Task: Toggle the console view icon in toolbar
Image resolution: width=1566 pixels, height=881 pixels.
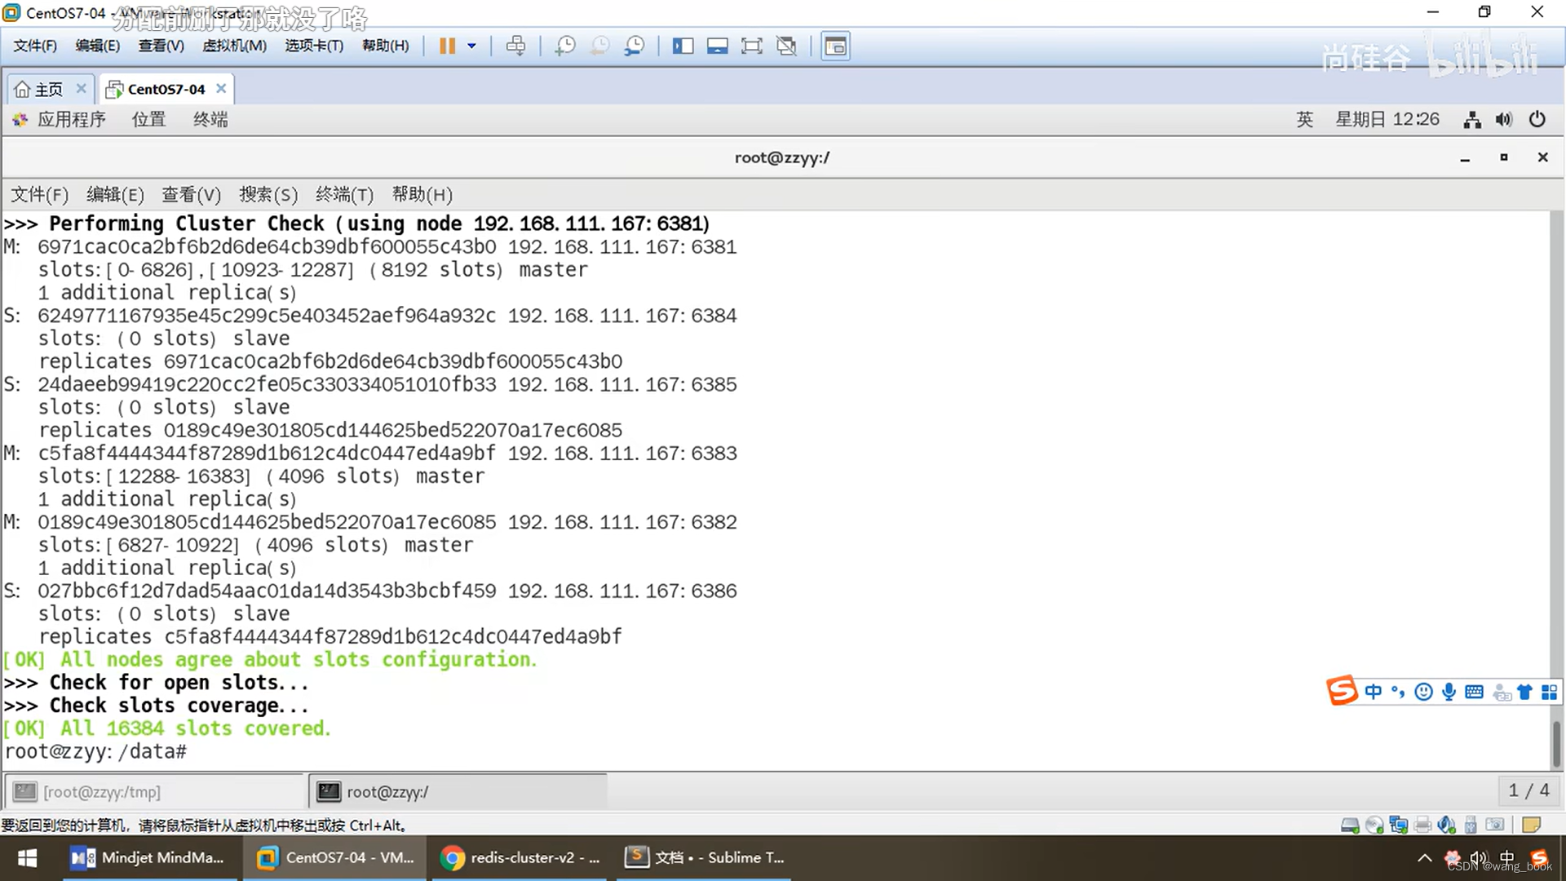Action: [x=835, y=46]
